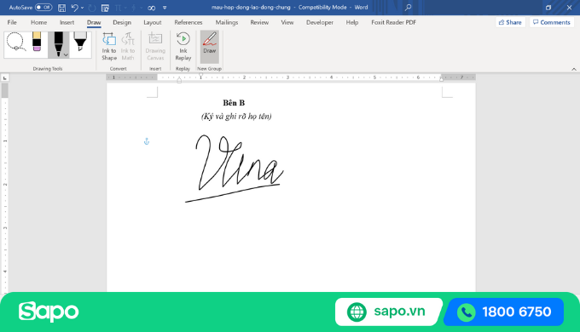
Task: Toggle the Draw button in New Group
Action: pyautogui.click(x=209, y=47)
